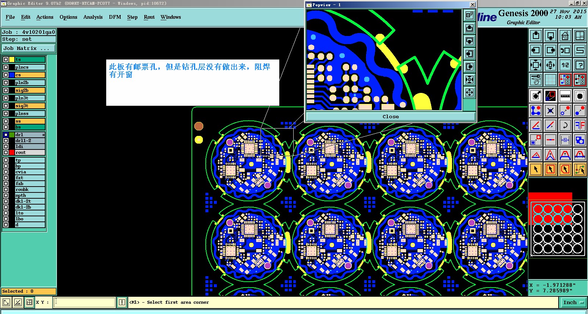The width and height of the screenshot is (588, 314).
Task: Click the white Chinese annotation note box
Action: point(193,83)
